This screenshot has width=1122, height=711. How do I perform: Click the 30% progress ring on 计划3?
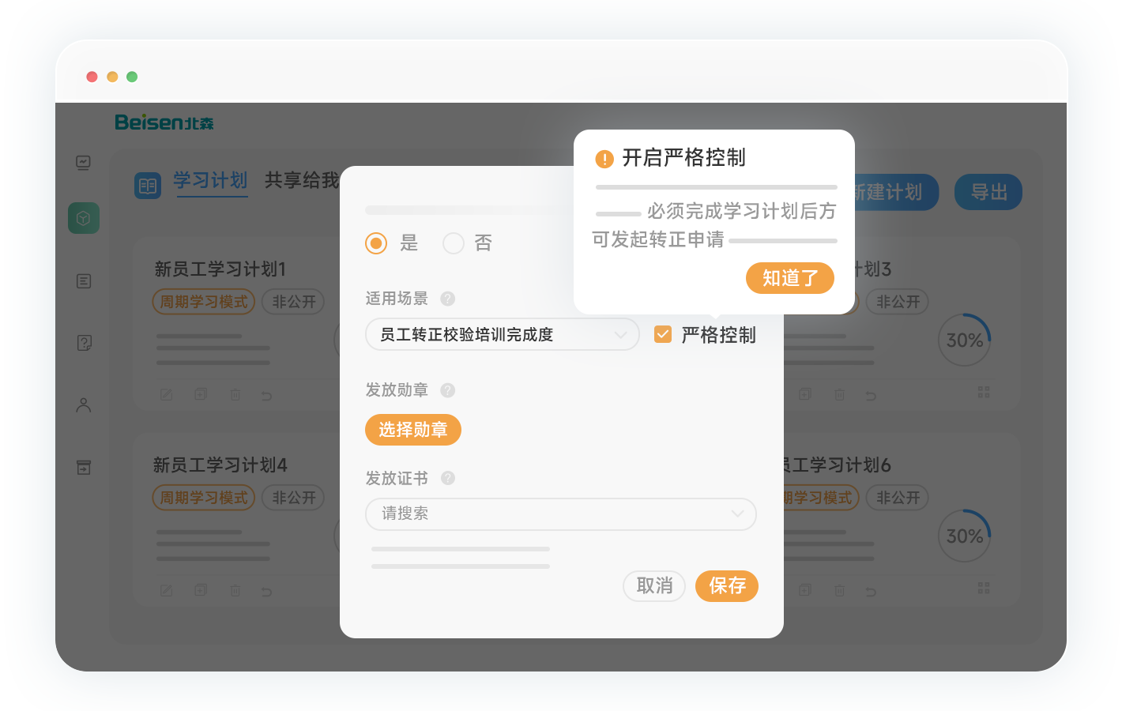[964, 340]
